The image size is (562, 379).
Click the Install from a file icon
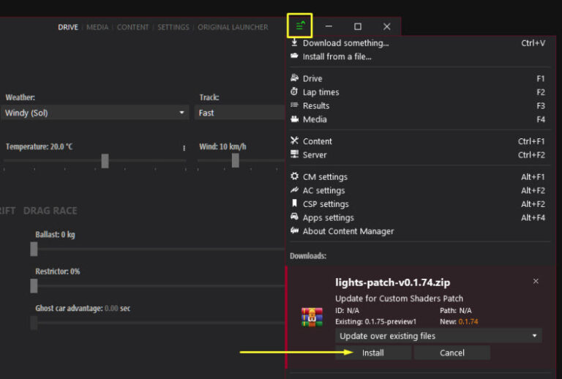294,56
